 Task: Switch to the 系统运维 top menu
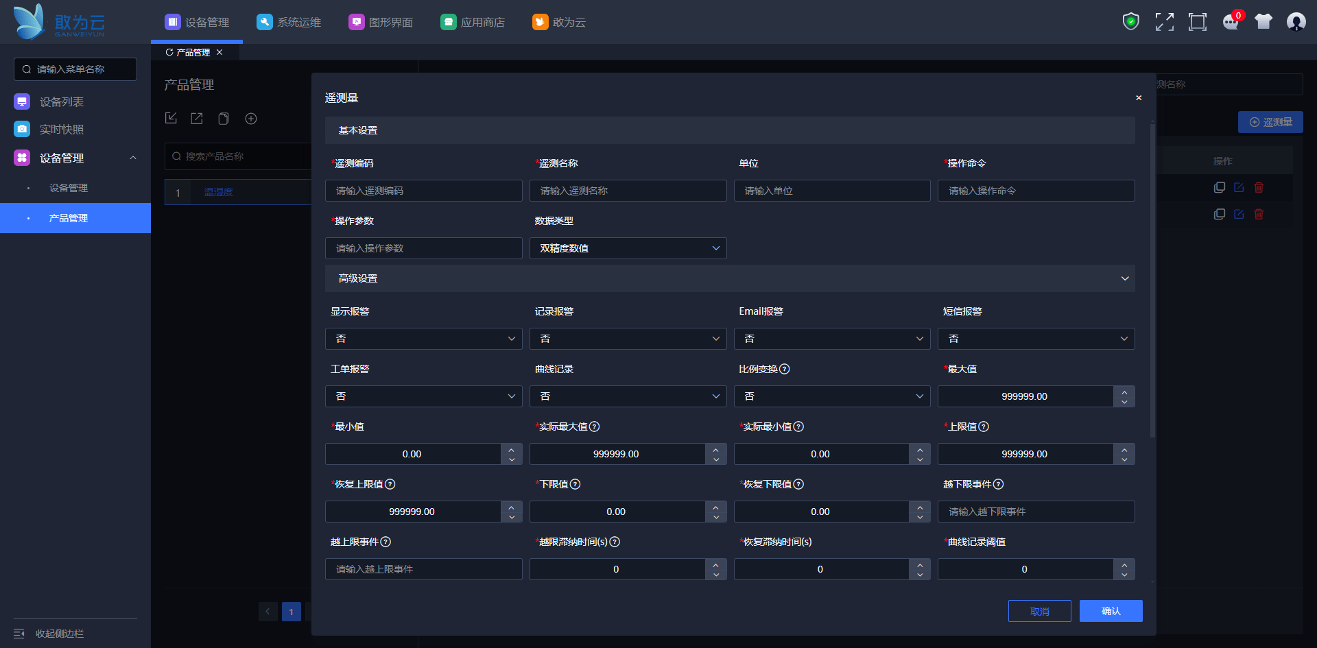click(289, 22)
